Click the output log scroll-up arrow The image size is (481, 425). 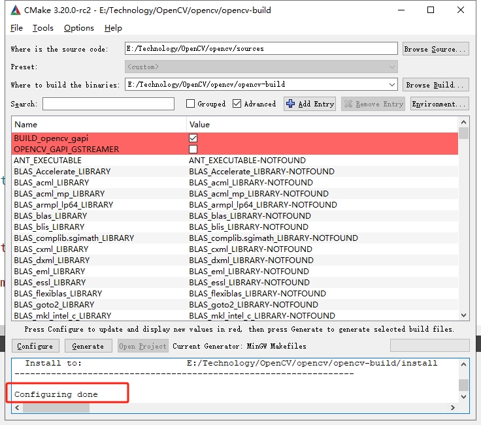pyautogui.click(x=463, y=364)
